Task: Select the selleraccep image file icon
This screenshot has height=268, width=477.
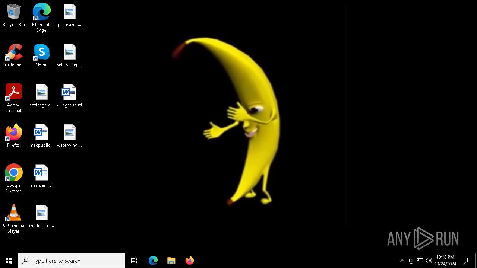Action: pyautogui.click(x=69, y=56)
